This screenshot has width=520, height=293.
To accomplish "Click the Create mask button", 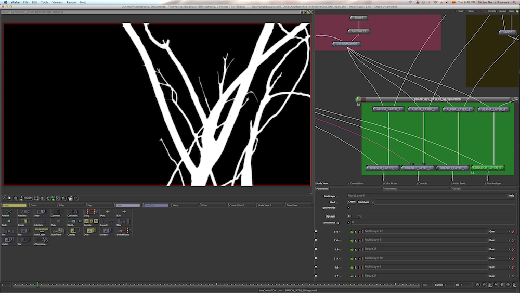I will (x=352, y=201).
